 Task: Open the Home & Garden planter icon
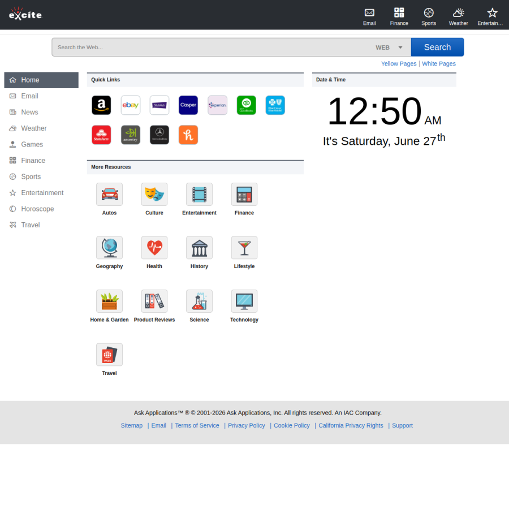pyautogui.click(x=109, y=301)
